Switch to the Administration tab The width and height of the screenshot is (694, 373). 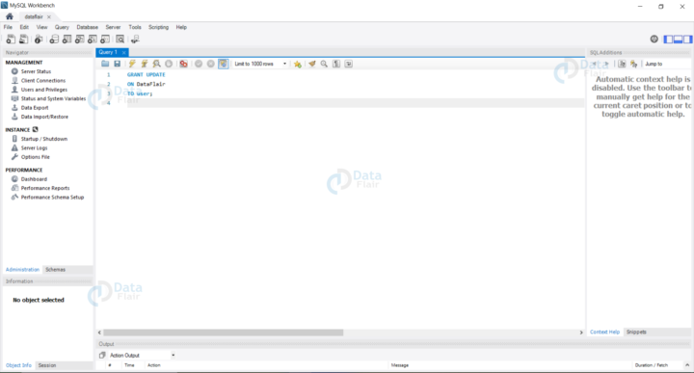(x=22, y=270)
